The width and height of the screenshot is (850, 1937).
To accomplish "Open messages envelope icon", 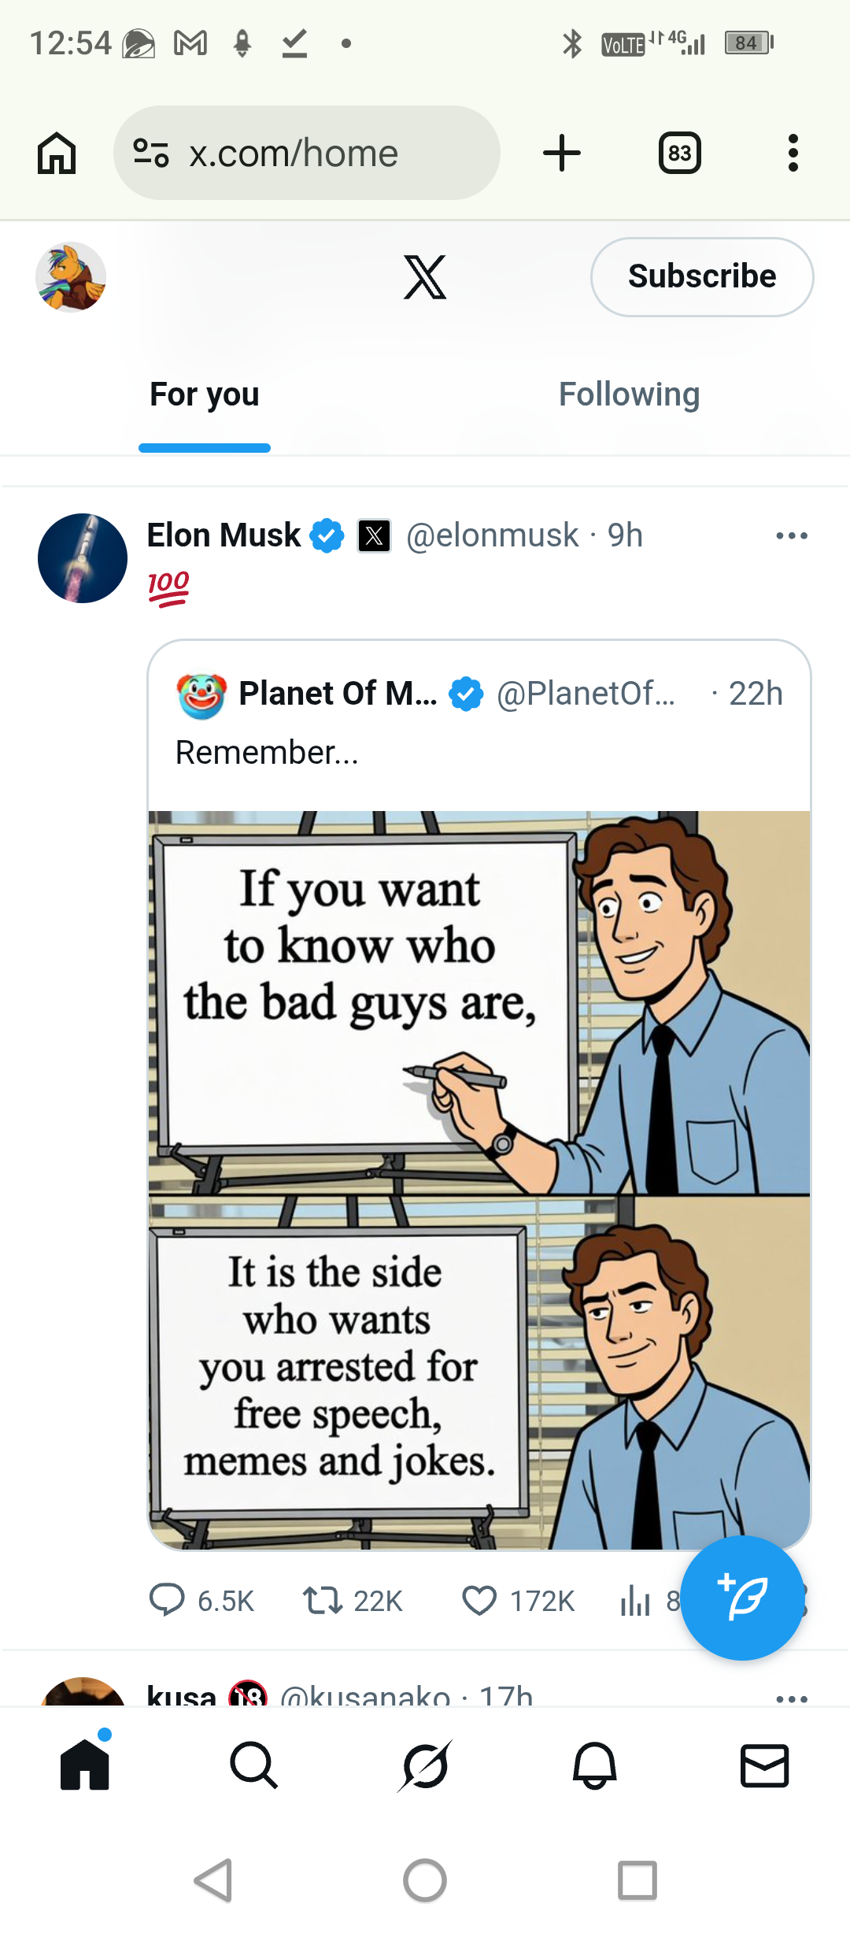I will pos(764,1766).
